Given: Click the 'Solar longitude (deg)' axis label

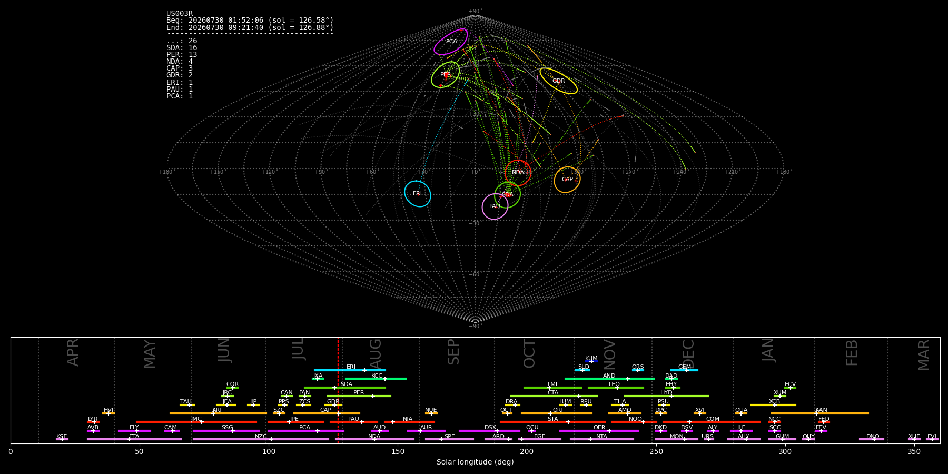Looking at the screenshot, I should 475,462.
